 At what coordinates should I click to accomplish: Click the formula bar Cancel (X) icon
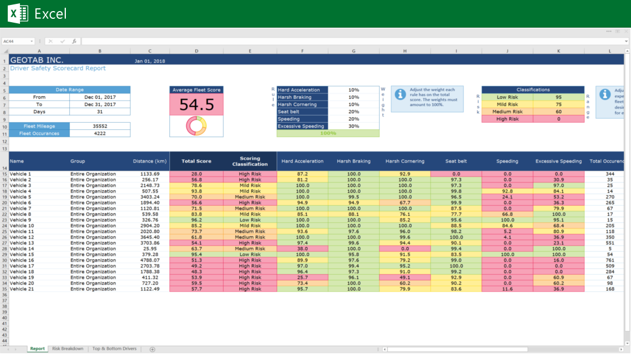[51, 41]
